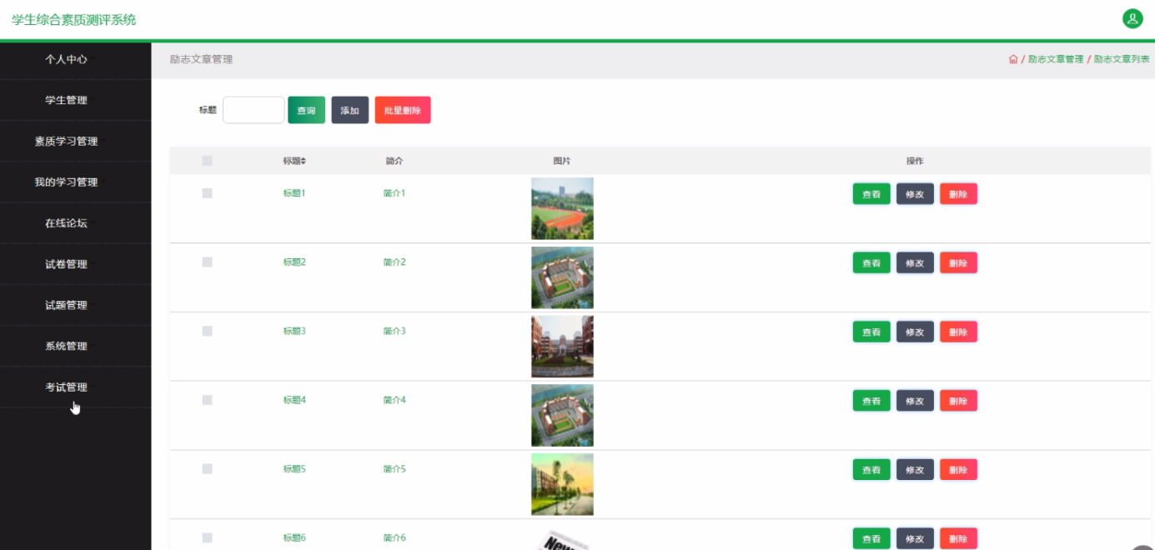This screenshot has width=1155, height=550.
Task: Delete article 标题4 with 删除 button
Action: point(958,401)
